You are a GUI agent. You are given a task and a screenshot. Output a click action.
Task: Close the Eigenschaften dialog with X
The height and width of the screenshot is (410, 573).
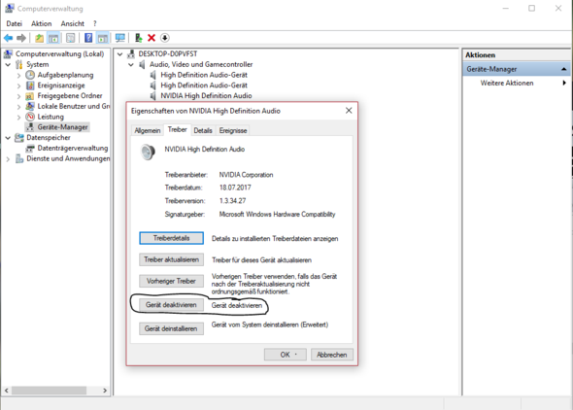349,111
